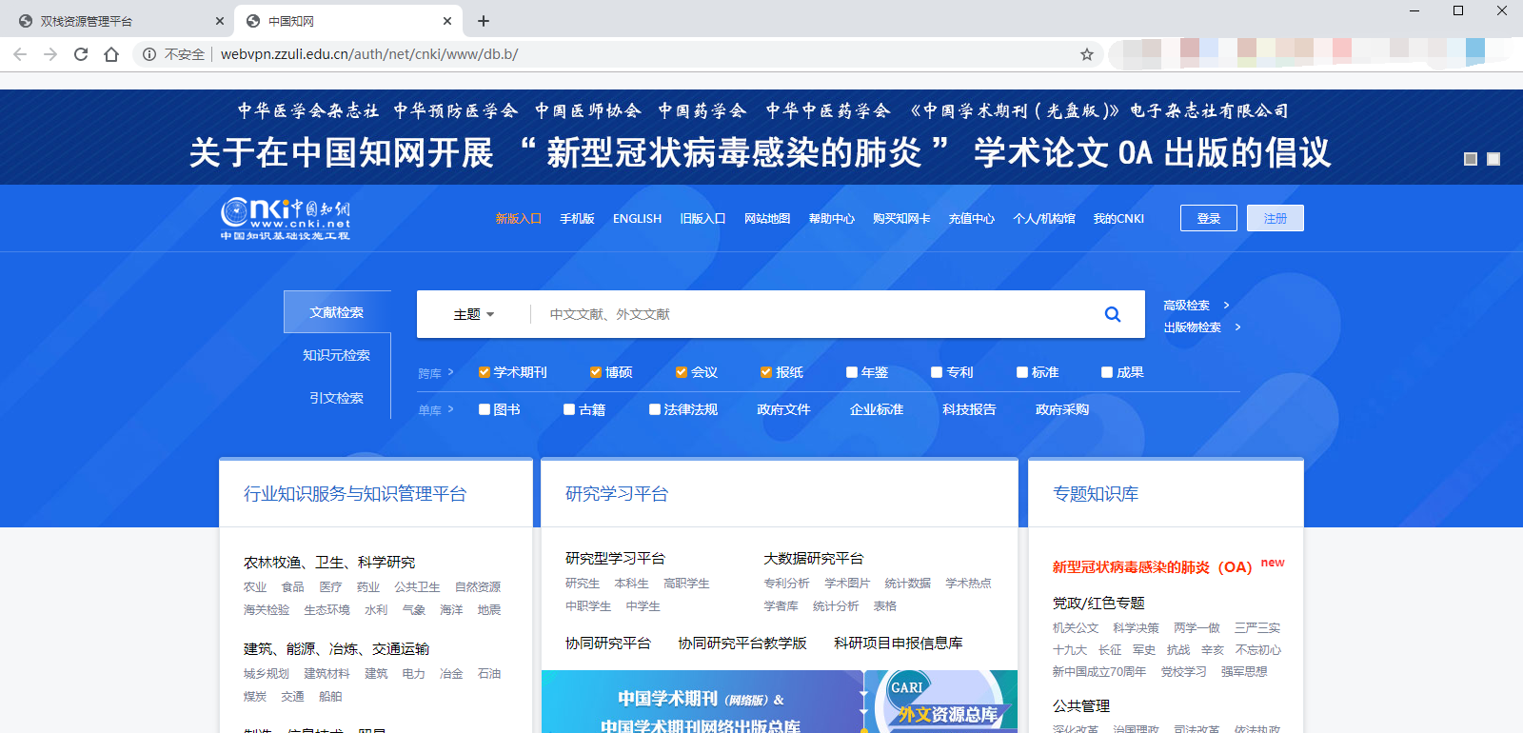Switch to the 双栈资源管理平台 browser tab
1523x733 pixels.
click(119, 21)
